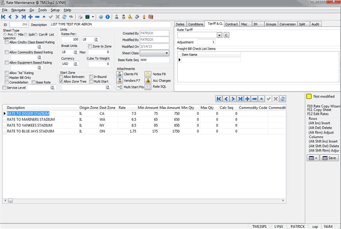Image resolution: width=341 pixels, height=229 pixels.
Task: Click the C button beside Rate Tariff
Action: (227, 35)
